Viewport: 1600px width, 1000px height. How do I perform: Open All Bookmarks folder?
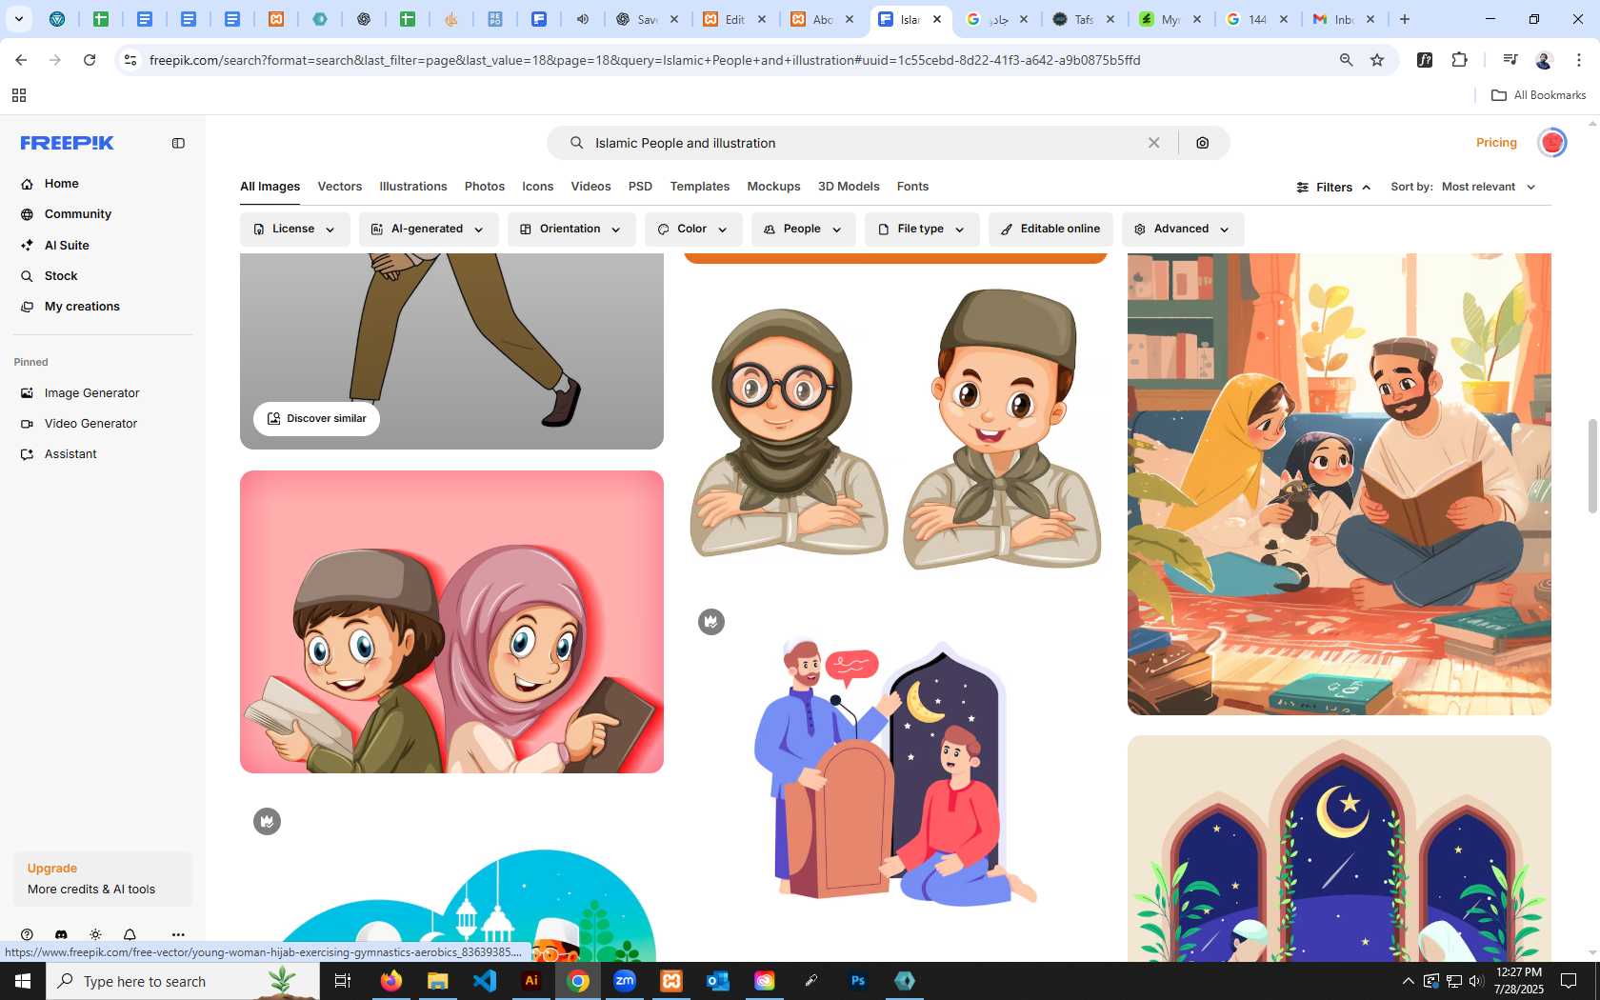point(1538,95)
